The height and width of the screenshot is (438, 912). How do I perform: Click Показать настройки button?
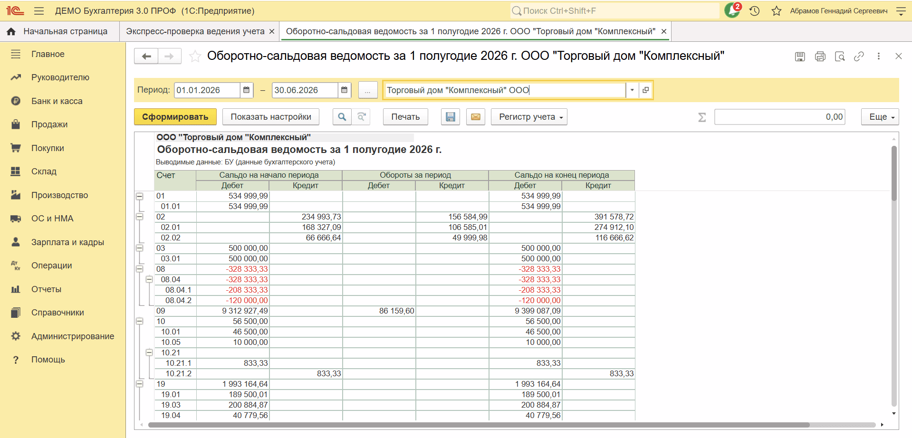click(x=271, y=117)
